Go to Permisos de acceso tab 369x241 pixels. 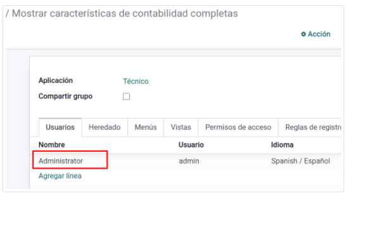point(238,127)
